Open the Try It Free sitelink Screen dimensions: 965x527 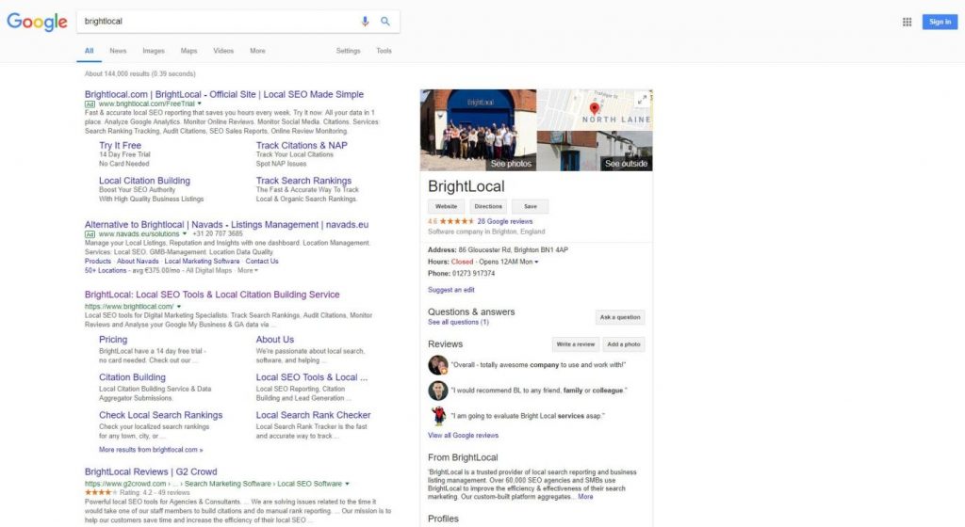coord(120,146)
